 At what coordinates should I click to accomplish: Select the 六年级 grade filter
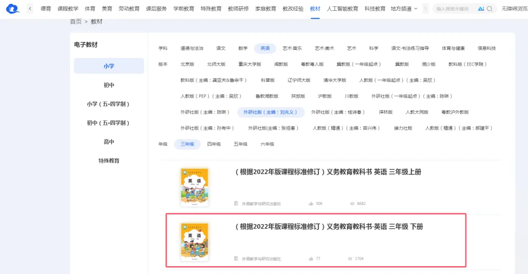[x=267, y=144]
